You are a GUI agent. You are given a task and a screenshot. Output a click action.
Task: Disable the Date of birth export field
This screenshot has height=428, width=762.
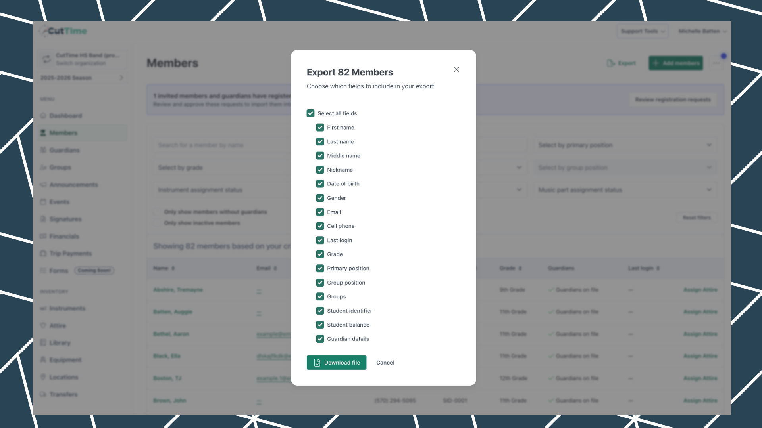point(320,183)
